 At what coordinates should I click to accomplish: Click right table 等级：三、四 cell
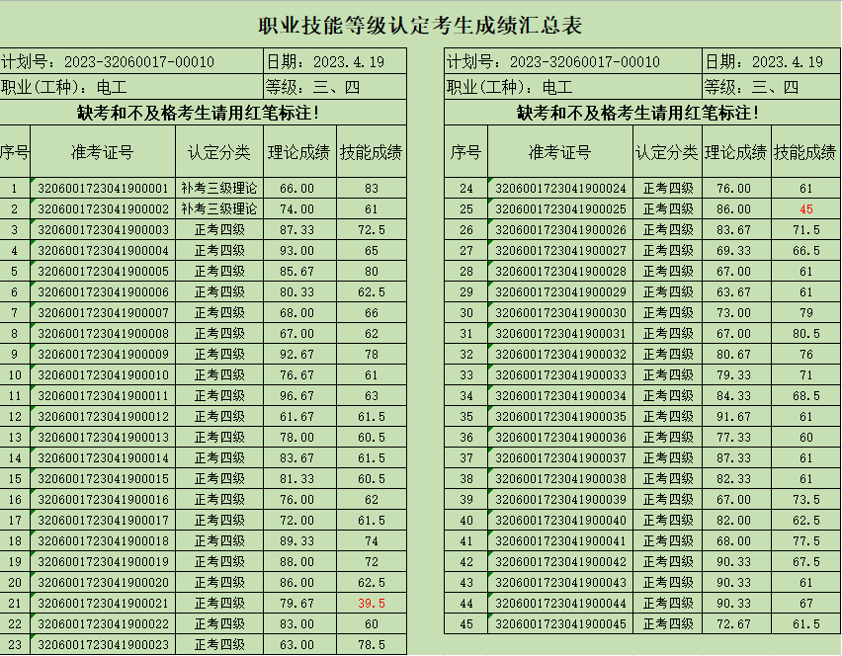[772, 87]
